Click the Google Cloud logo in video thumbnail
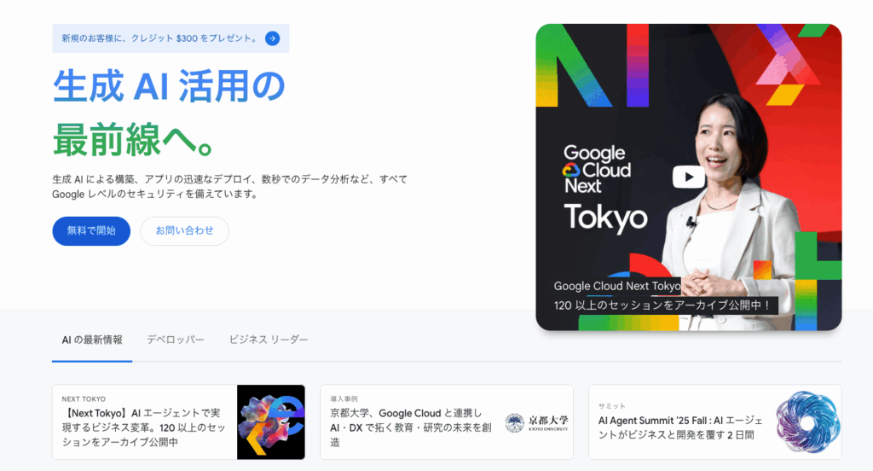The height and width of the screenshot is (471, 873). point(597,170)
